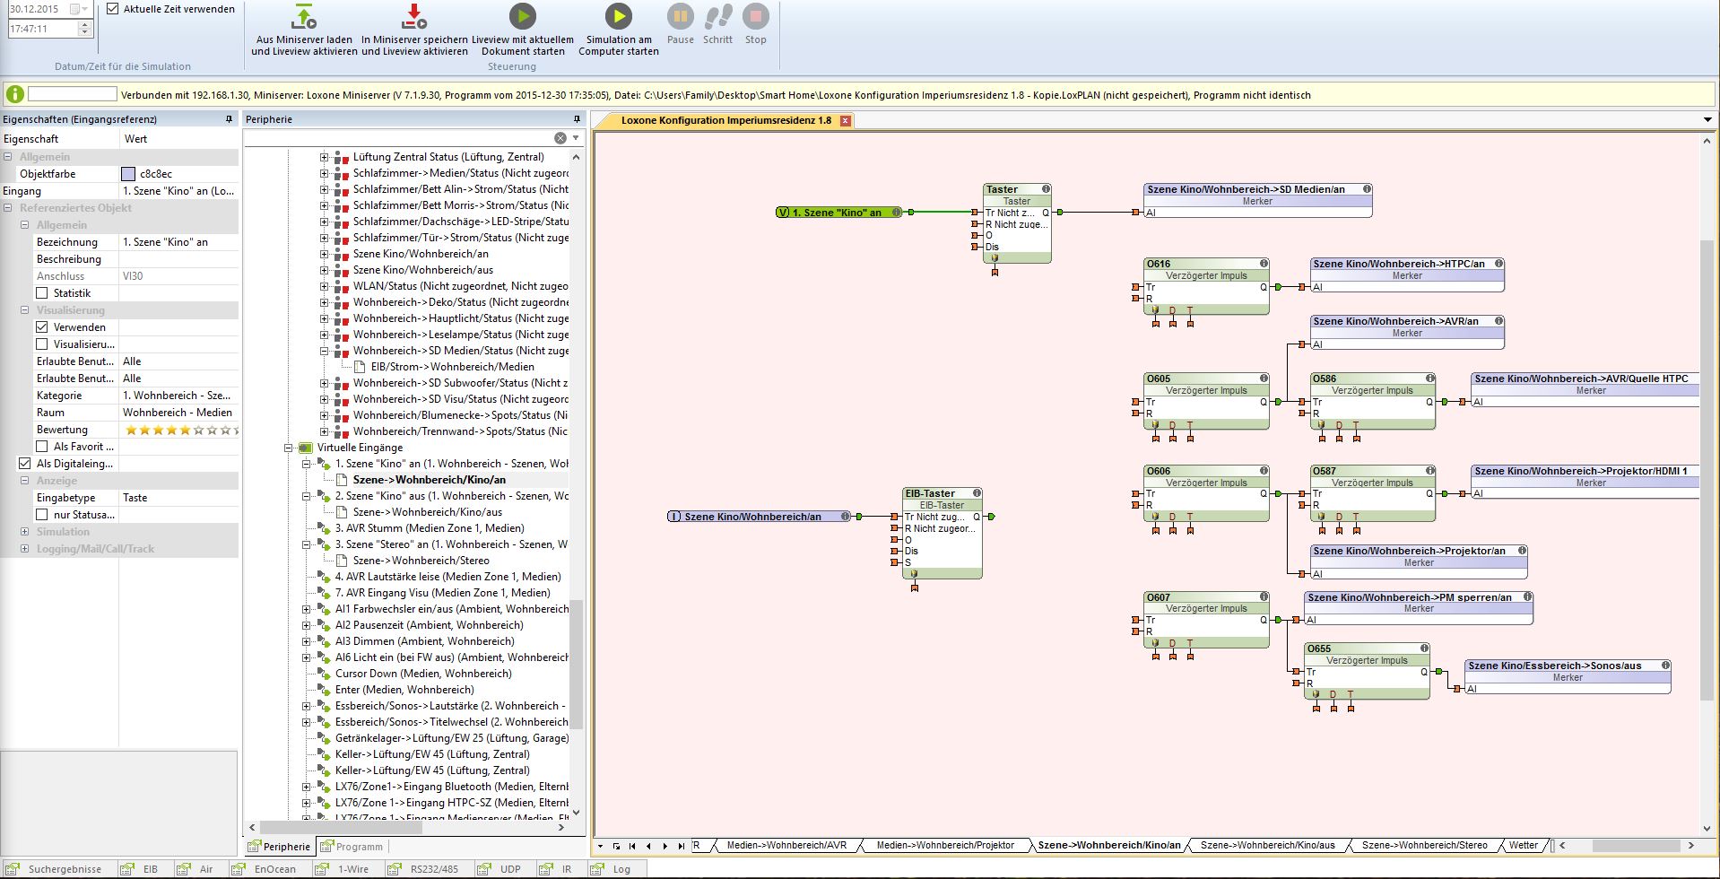
Task: Collapse the Virtuelle Eingänge tree node
Action: [x=289, y=448]
